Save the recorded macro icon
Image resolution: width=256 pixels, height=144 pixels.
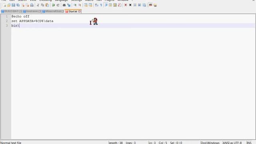click(144, 5)
